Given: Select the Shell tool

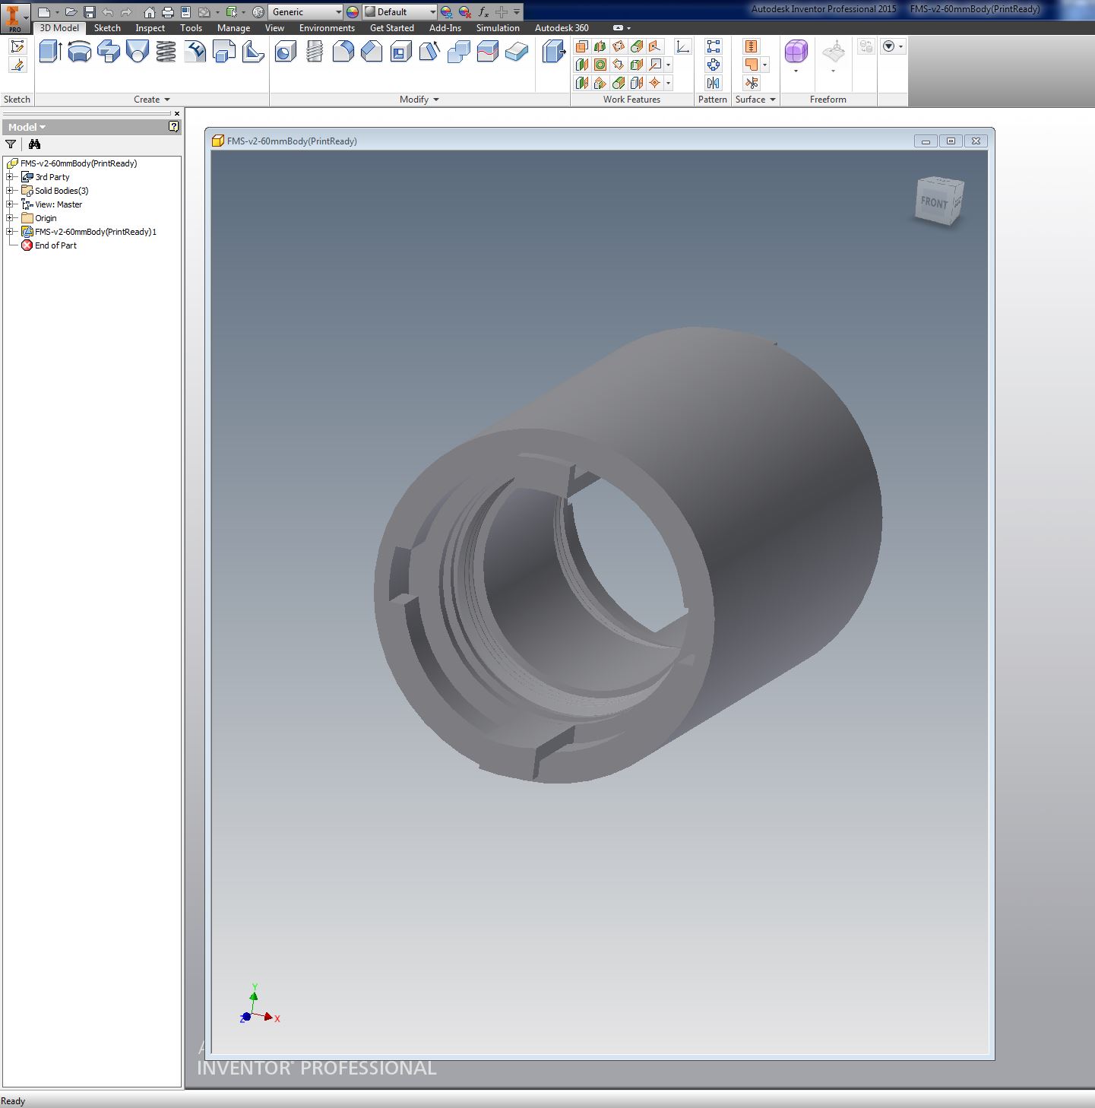Looking at the screenshot, I should point(401,52).
